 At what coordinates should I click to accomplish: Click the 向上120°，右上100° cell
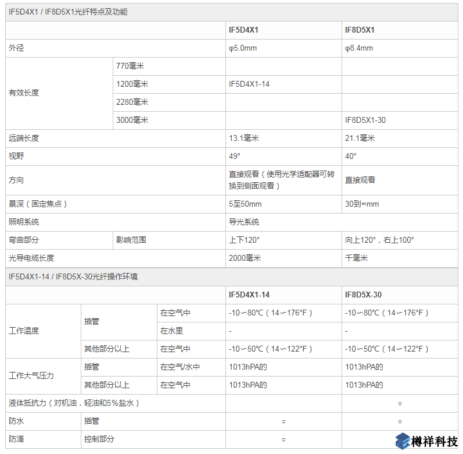point(379,240)
